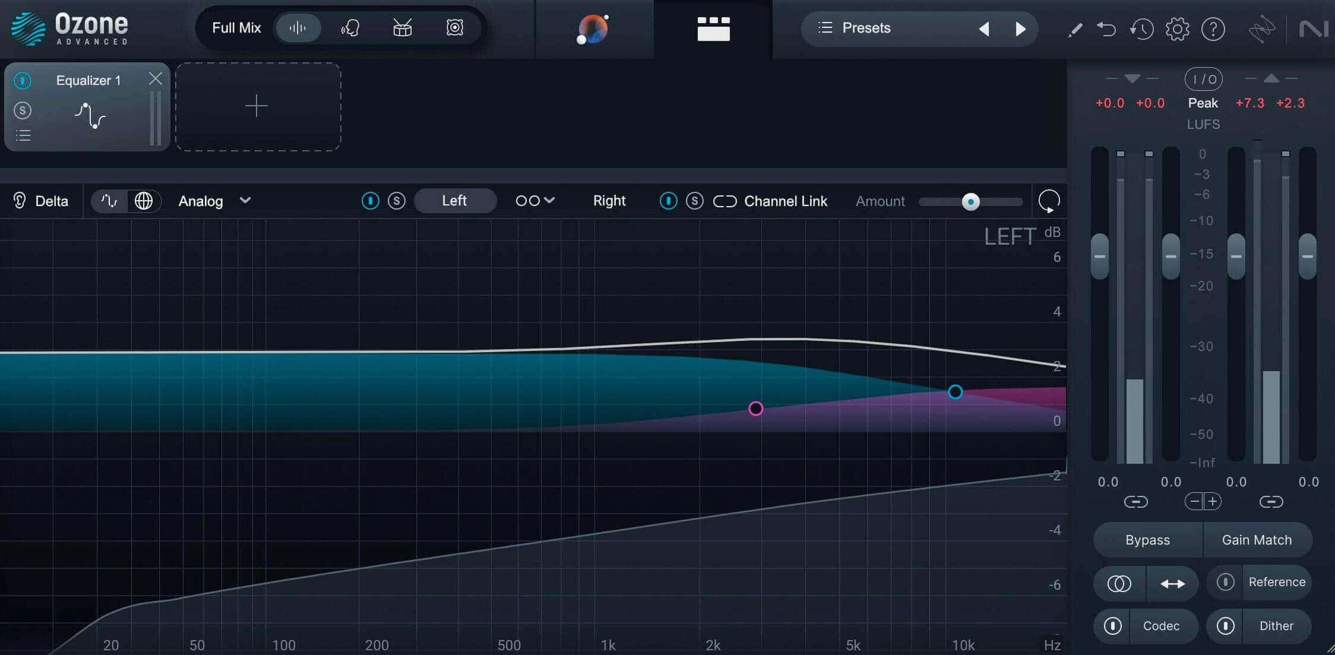Image resolution: width=1335 pixels, height=655 pixels.
Task: Toggle Left channel power button
Action: (370, 201)
